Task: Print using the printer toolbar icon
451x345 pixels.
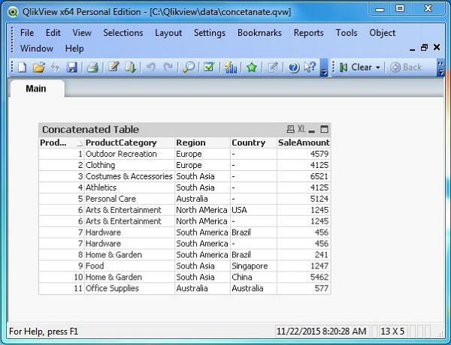Action: point(92,67)
